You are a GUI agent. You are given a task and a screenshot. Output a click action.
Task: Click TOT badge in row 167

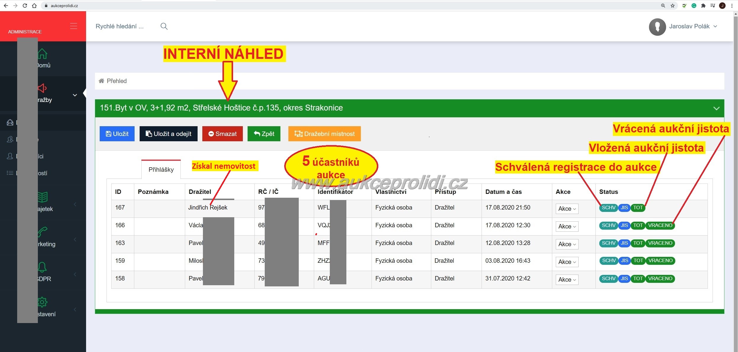tap(638, 207)
